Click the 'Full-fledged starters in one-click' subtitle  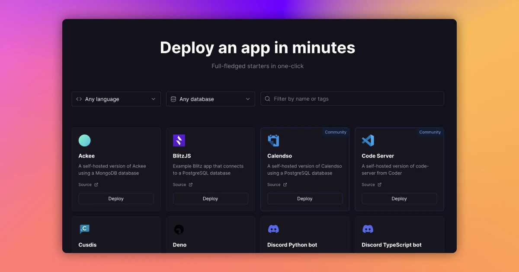coord(258,66)
